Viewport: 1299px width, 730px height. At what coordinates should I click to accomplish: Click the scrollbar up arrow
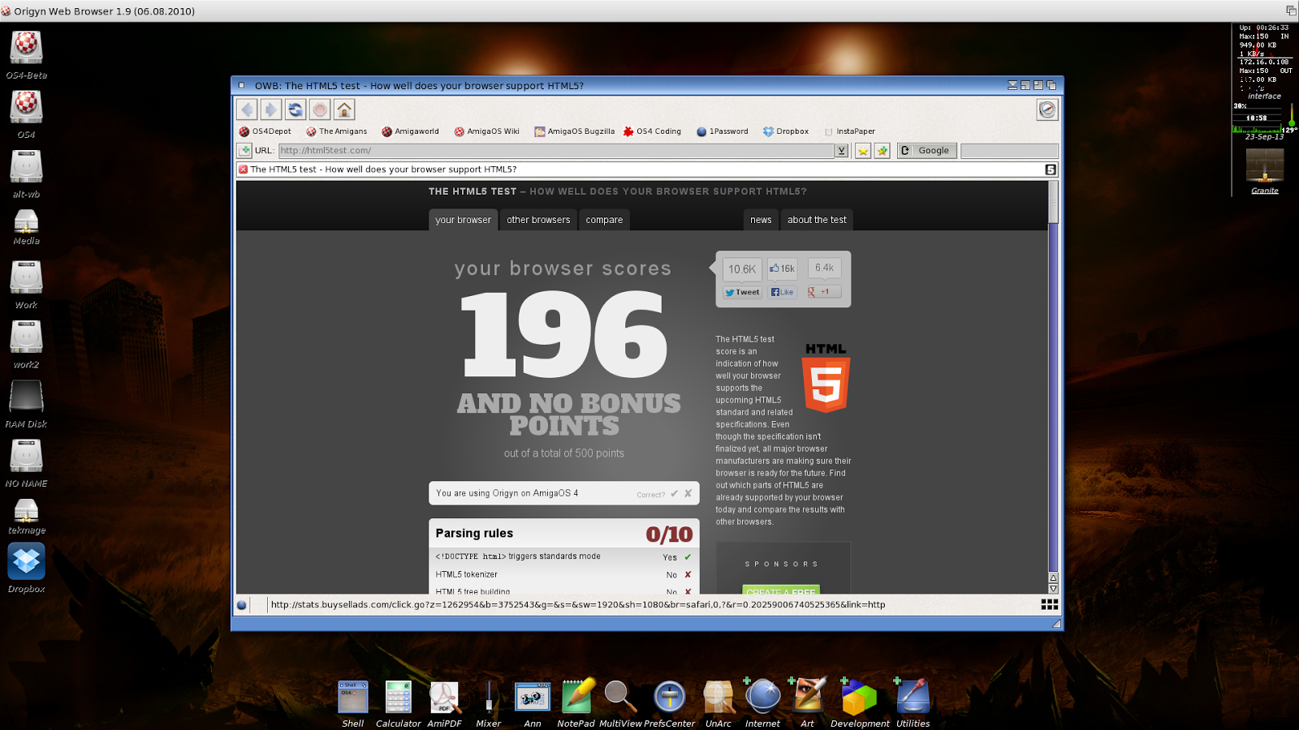click(x=1053, y=578)
